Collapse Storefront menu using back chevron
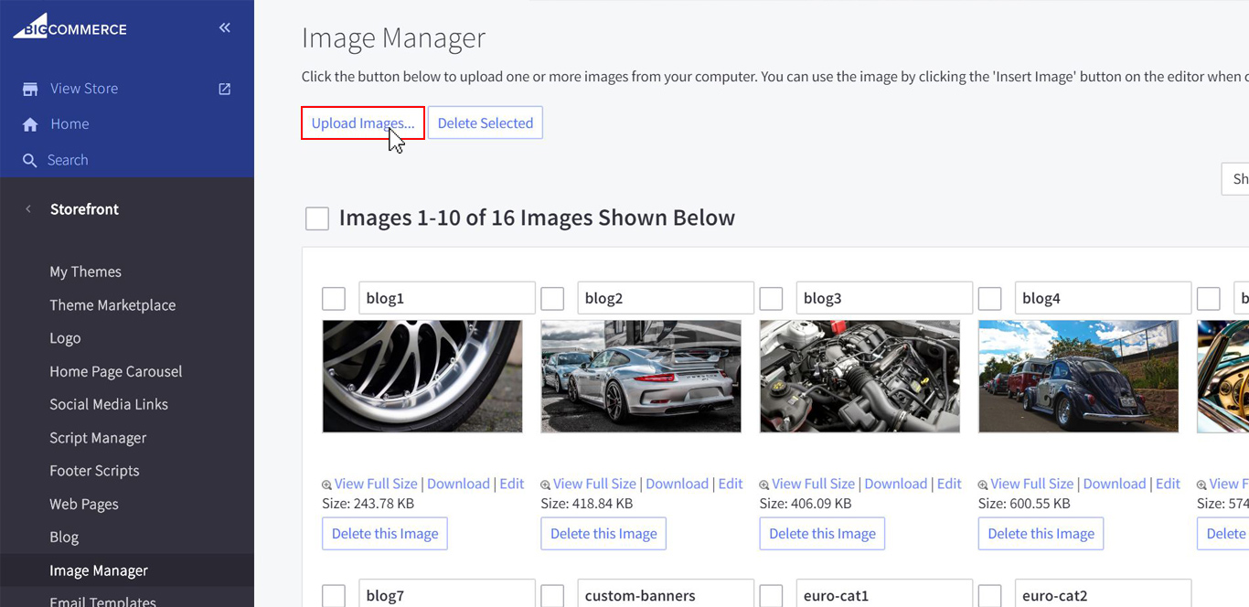1249x607 pixels. (x=28, y=209)
